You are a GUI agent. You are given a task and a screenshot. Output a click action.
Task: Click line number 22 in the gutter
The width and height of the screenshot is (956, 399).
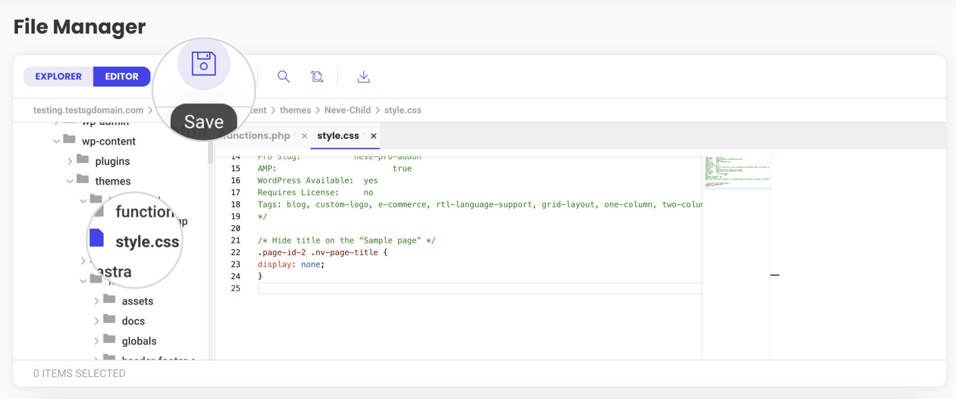click(x=236, y=253)
